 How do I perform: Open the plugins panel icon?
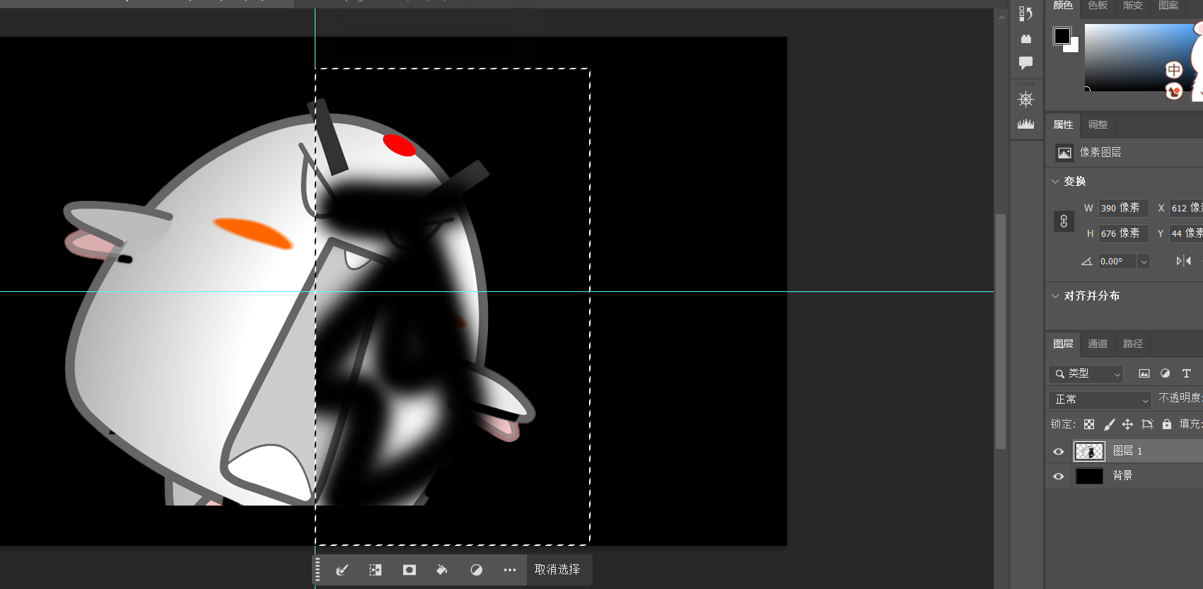(1025, 39)
